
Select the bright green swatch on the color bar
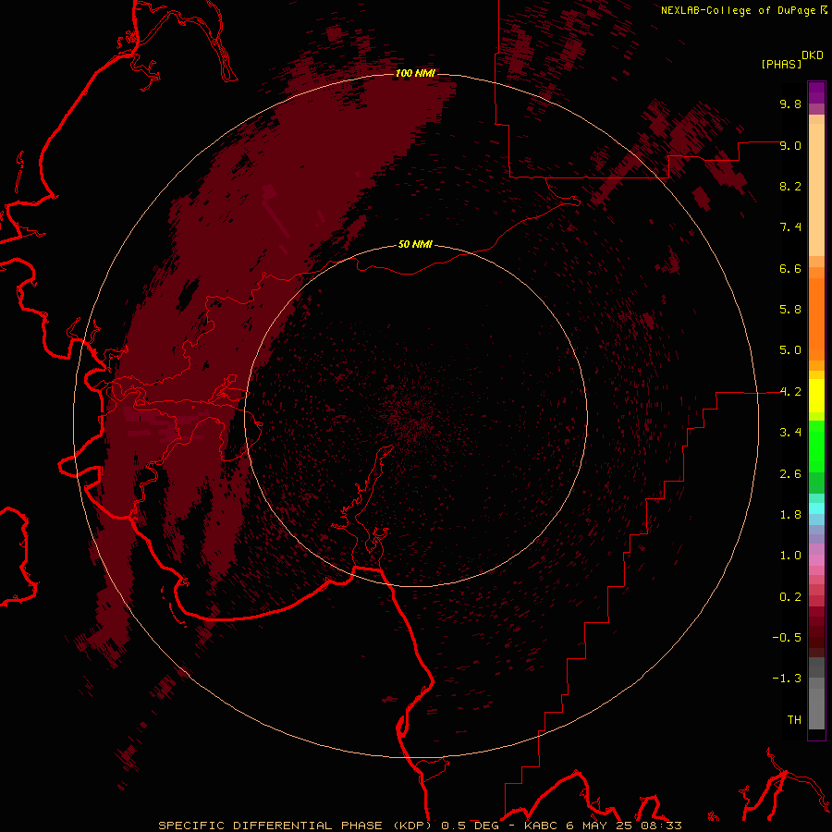tap(816, 447)
